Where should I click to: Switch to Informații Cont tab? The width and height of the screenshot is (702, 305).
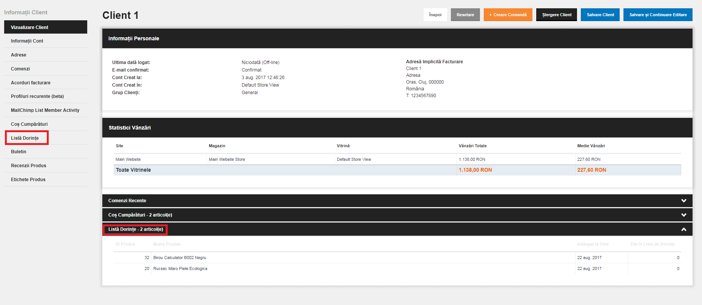(x=46, y=41)
